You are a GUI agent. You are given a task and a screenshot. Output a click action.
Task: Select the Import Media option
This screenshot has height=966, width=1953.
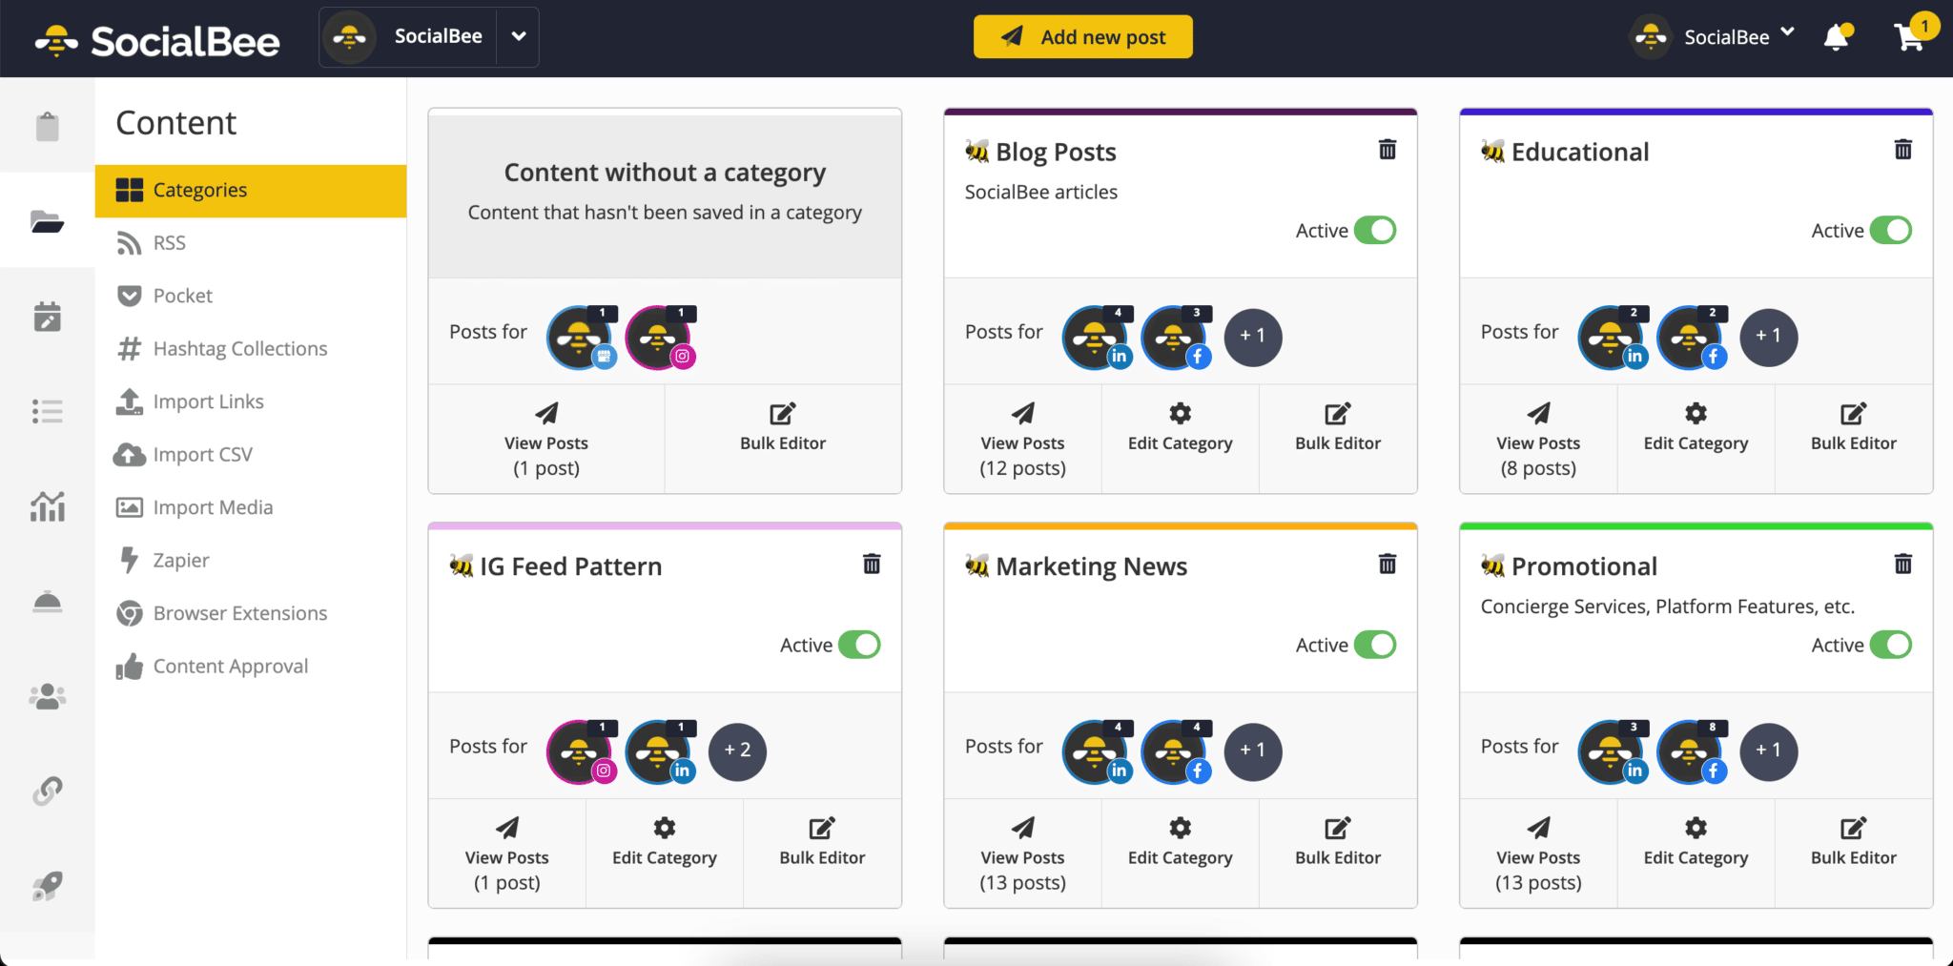point(213,506)
